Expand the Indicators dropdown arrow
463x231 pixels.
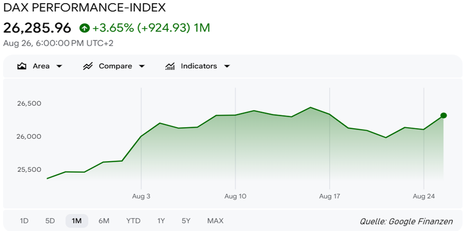click(227, 66)
